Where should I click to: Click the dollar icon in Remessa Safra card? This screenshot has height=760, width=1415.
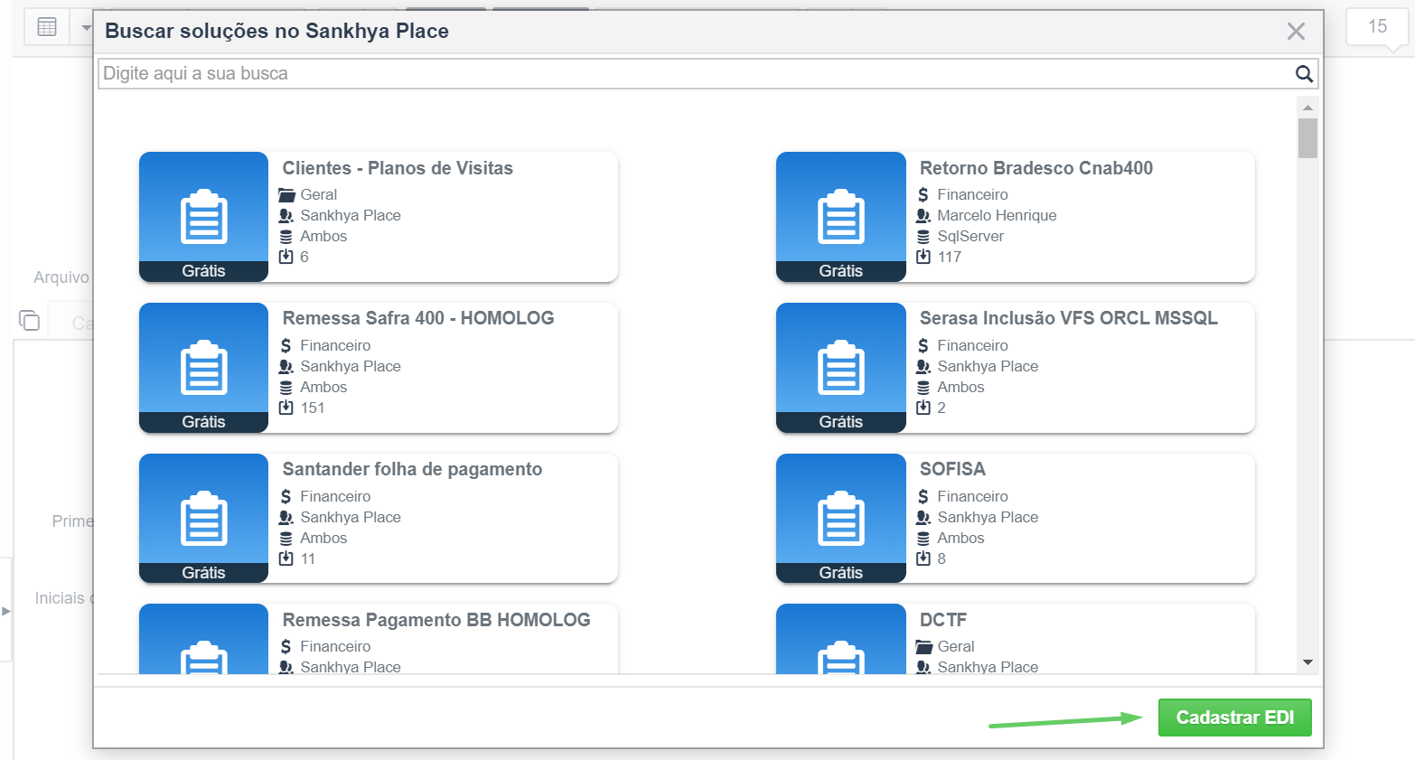[x=286, y=345]
